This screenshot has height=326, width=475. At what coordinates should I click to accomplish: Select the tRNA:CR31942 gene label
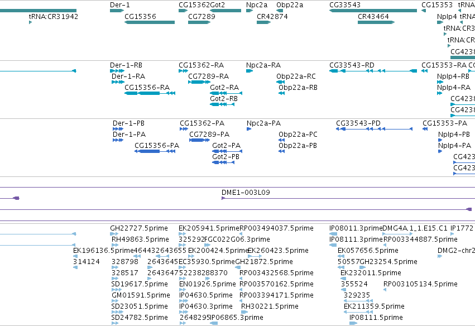click(x=54, y=17)
